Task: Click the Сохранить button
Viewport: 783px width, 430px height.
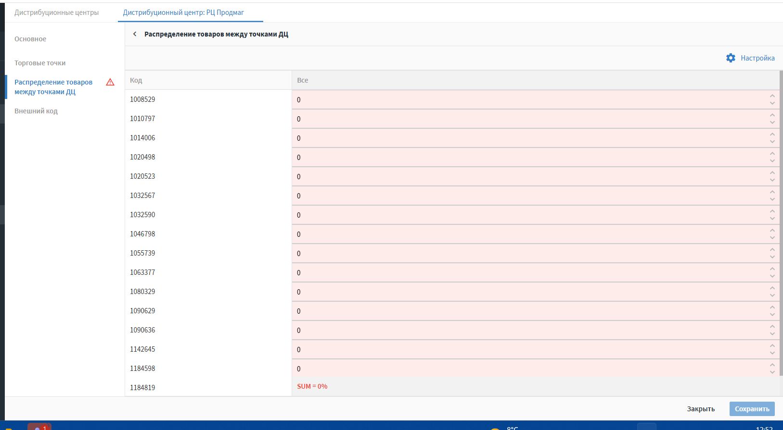Action: (x=752, y=409)
